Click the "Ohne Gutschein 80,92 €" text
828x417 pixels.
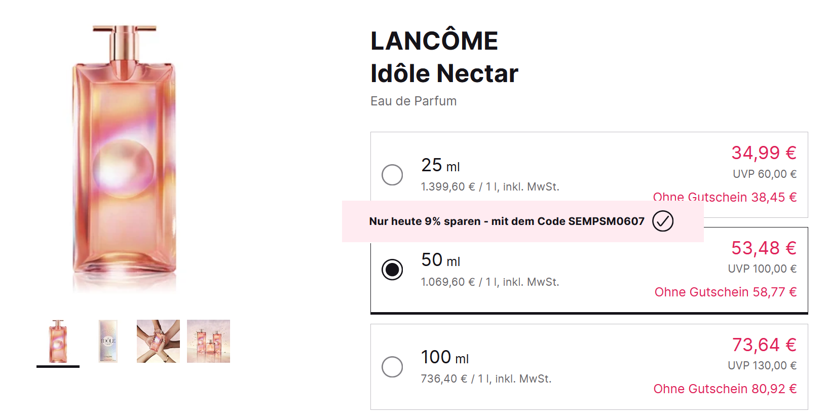click(x=725, y=389)
